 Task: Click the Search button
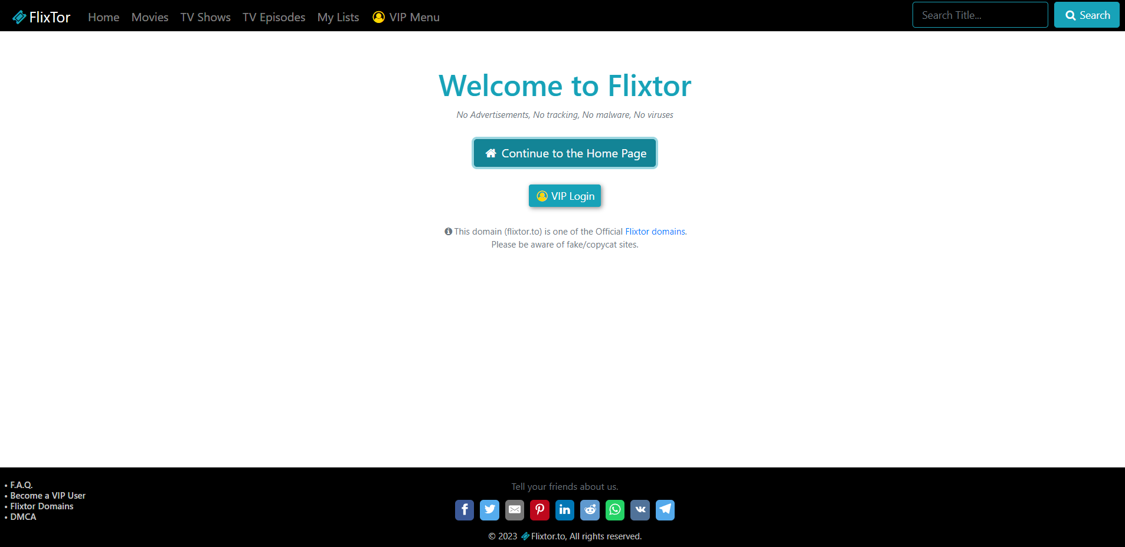point(1087,15)
